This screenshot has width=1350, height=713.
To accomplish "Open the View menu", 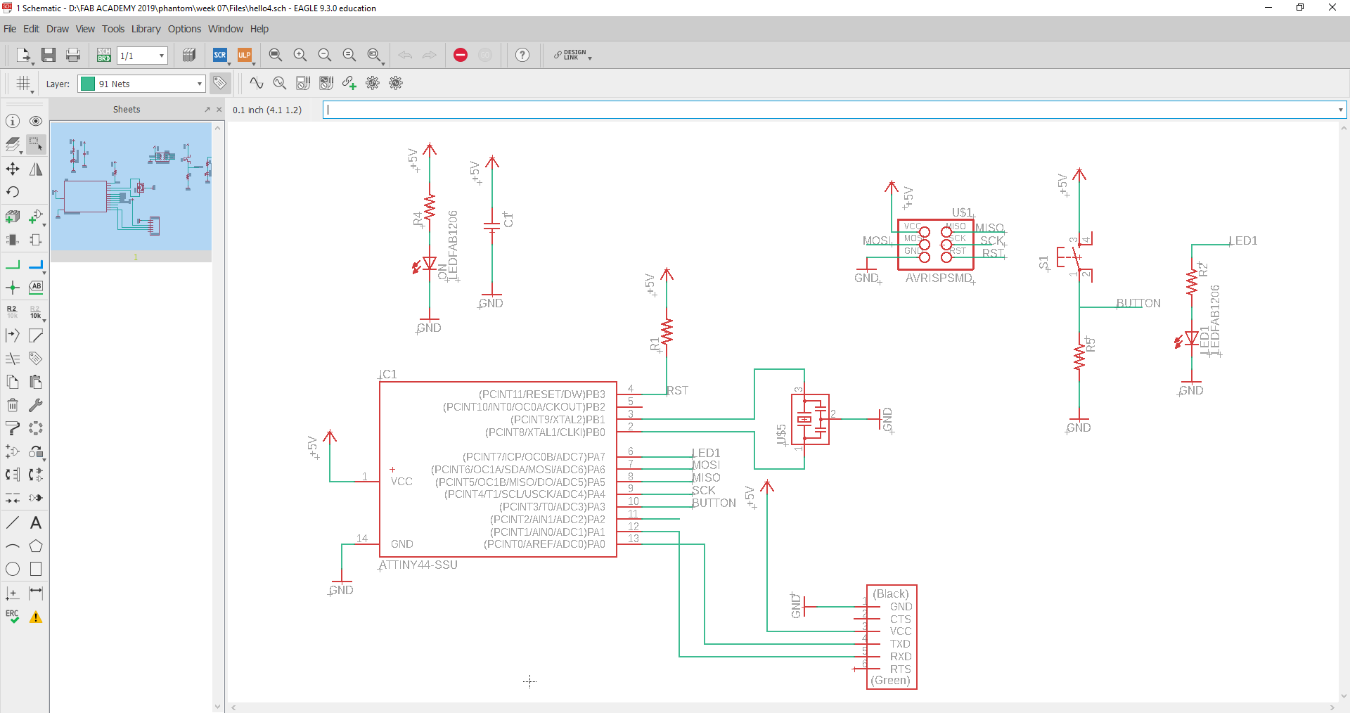I will coord(85,29).
